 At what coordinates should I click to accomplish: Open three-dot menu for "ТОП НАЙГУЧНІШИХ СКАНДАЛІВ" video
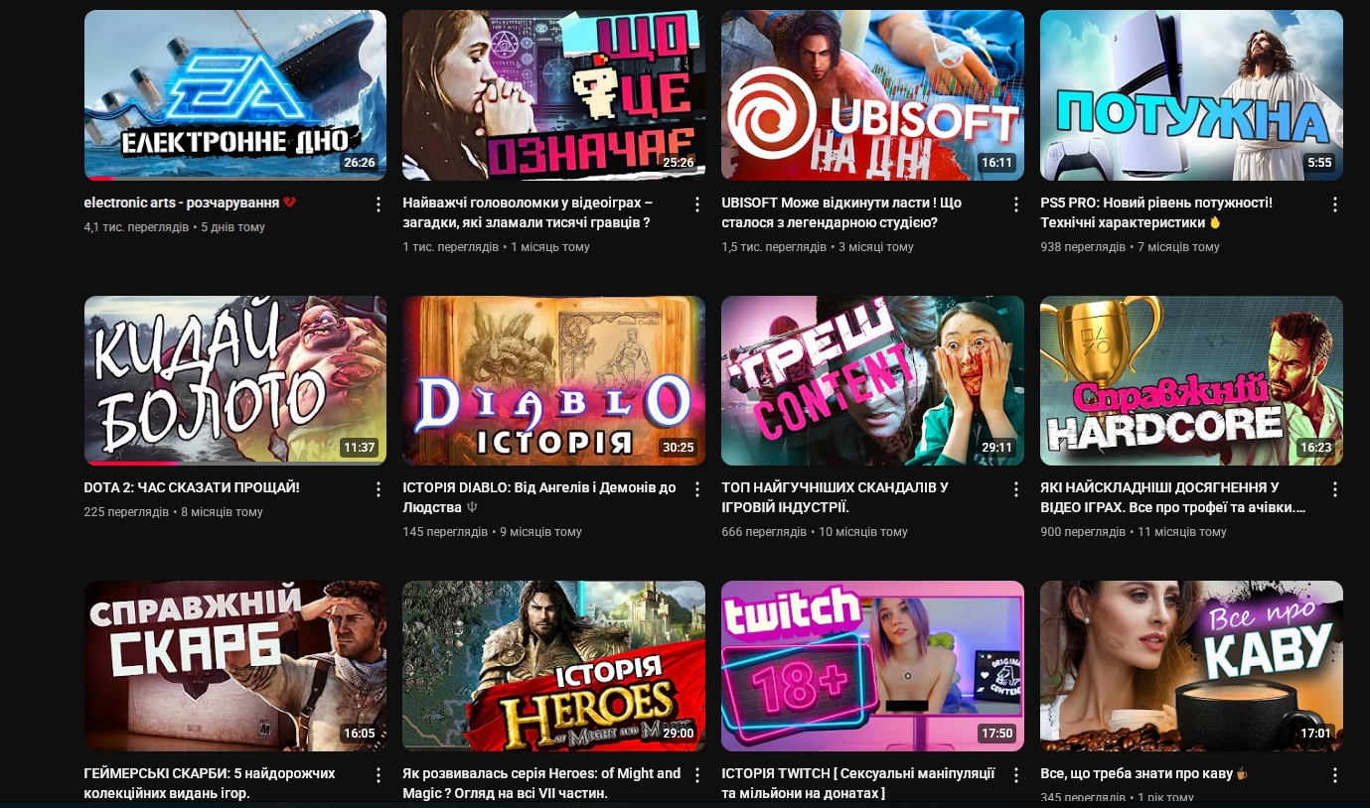(x=1015, y=489)
